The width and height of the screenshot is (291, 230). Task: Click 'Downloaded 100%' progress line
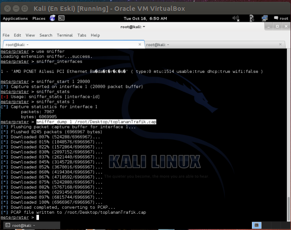pyautogui.click(x=51, y=202)
